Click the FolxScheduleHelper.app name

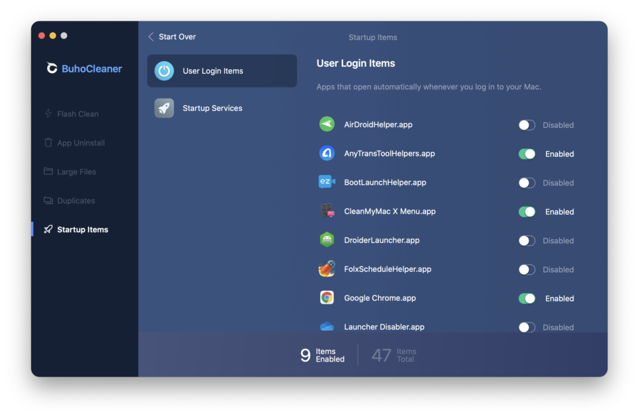388,270
